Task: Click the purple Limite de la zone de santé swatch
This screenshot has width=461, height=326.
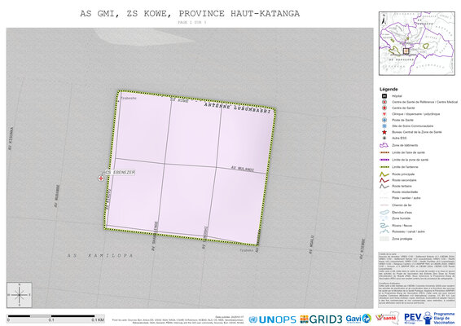Action: click(384, 160)
